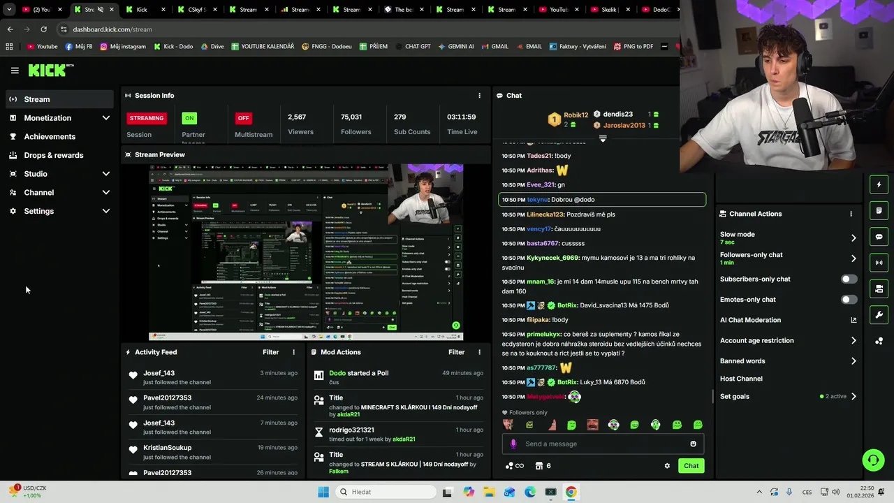Toggle Emotes-only chat switch
894x503 pixels.
[849, 300]
